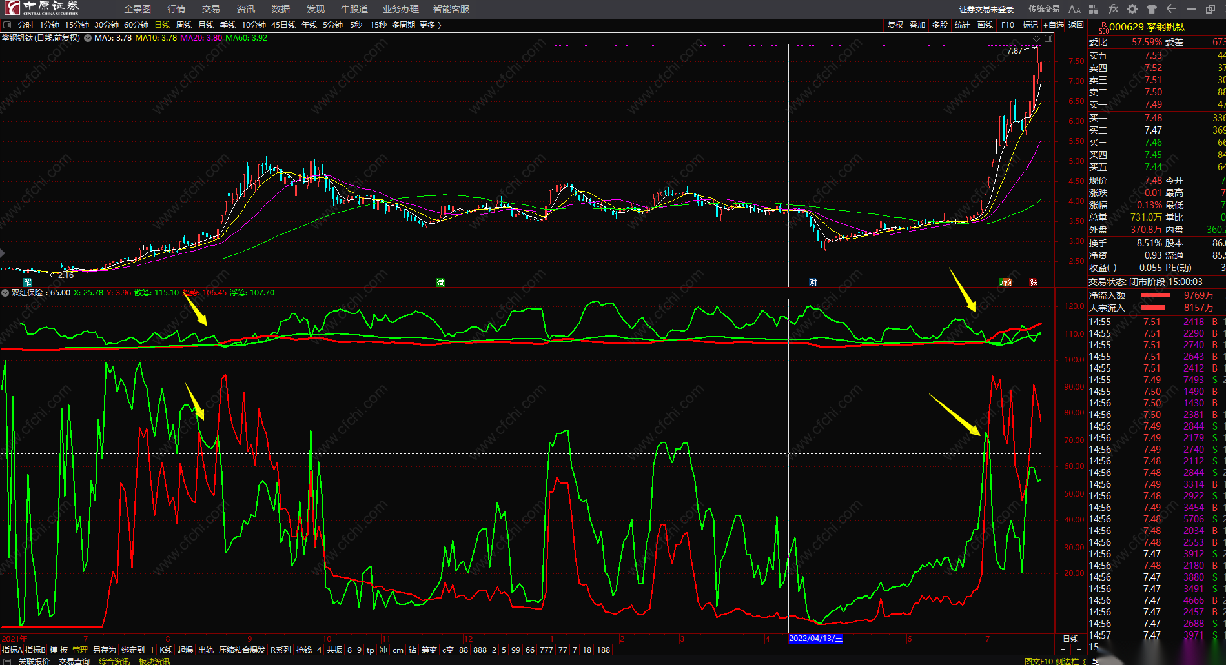This screenshot has width=1226, height=665.
Task: Select 指标A tab at bottom
Action: tap(12, 650)
